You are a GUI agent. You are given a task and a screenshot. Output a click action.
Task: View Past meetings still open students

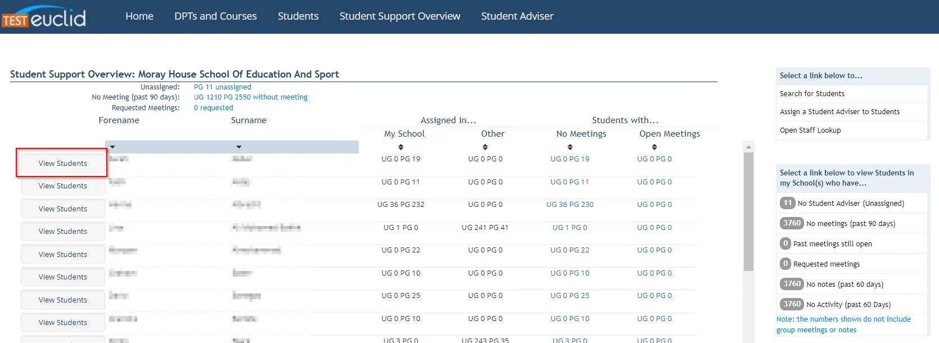[x=833, y=244]
